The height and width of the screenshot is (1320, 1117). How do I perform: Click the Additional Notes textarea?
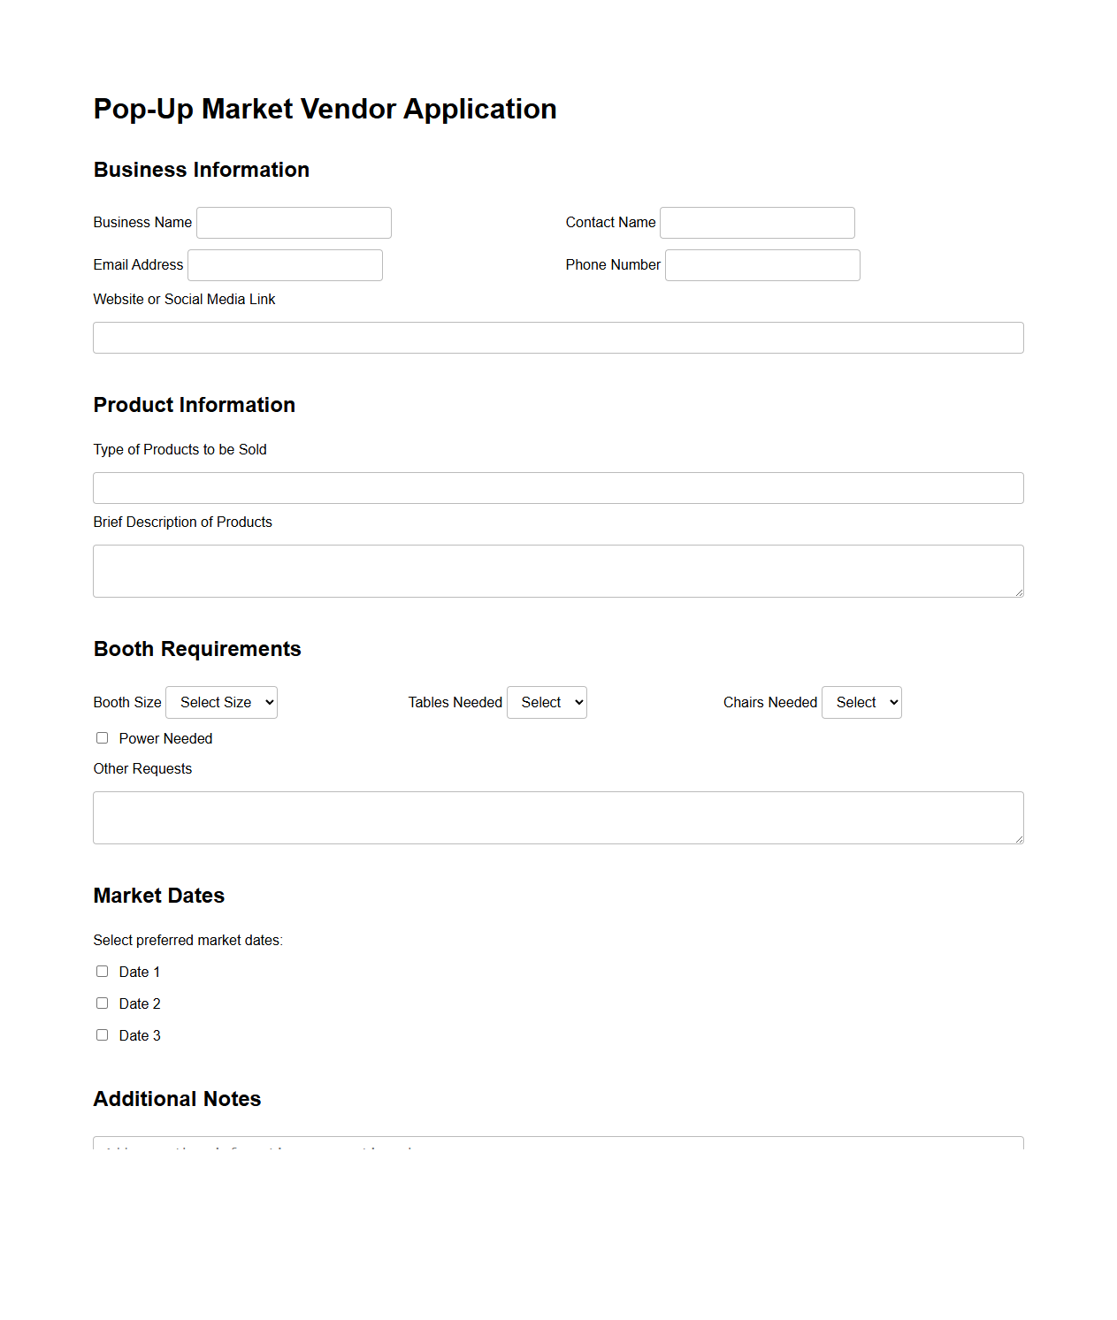point(557,1148)
